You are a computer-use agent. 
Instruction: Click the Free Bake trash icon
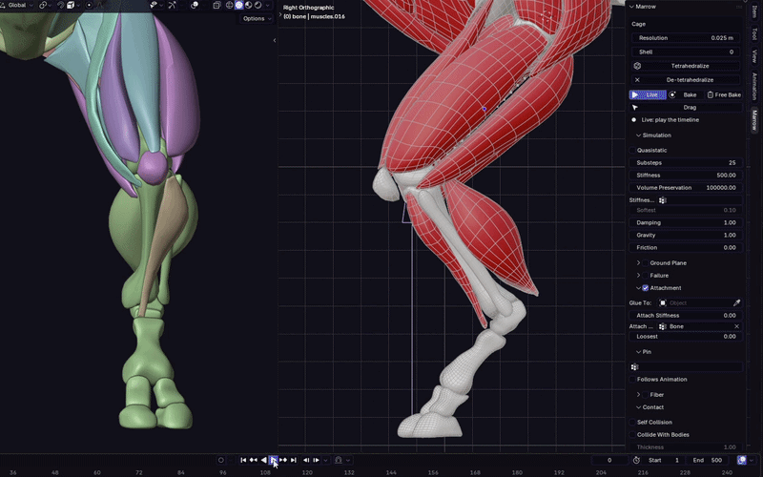[710, 94]
